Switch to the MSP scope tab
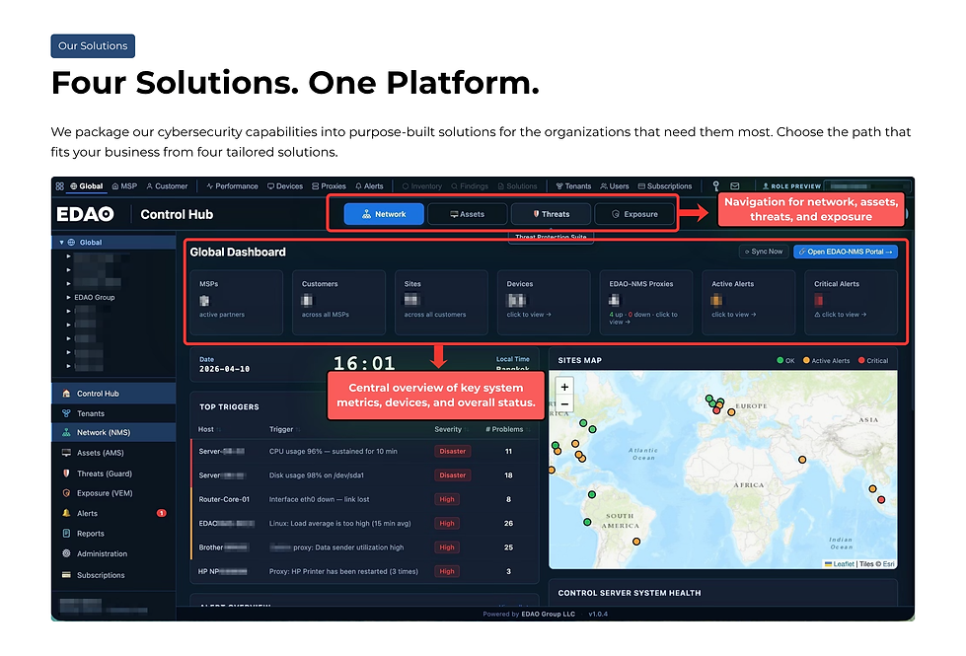Viewport: 966px width, 656px height. pos(124,186)
